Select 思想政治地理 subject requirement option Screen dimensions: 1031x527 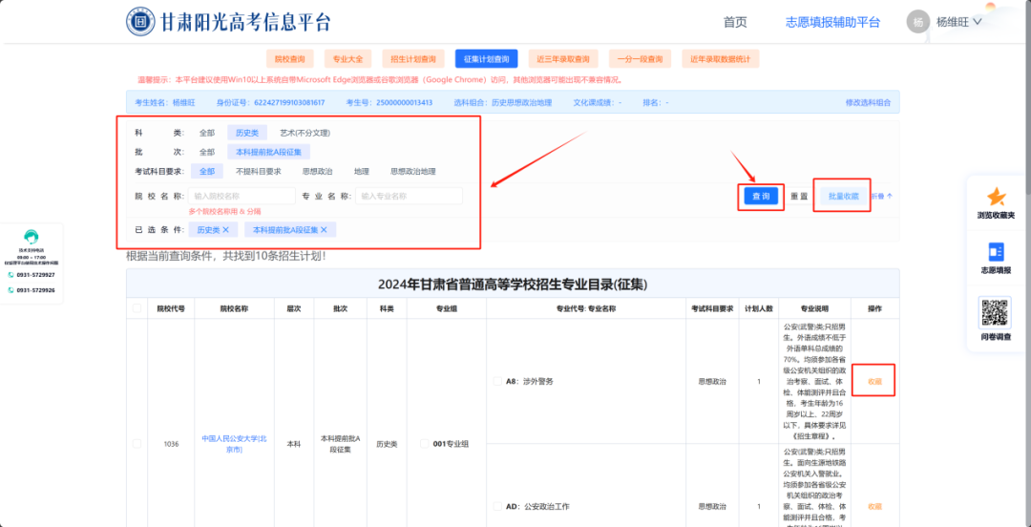tap(413, 171)
